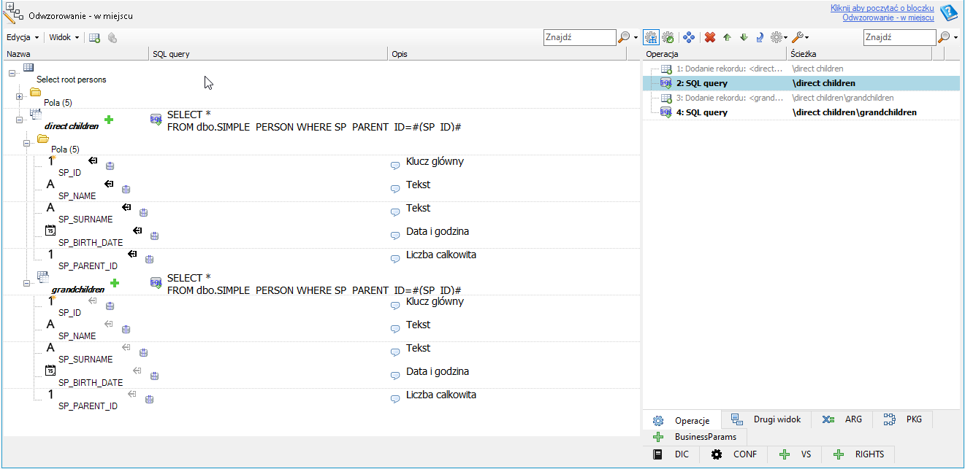Switch to the ARG tab
Image resolution: width=965 pixels, height=469 pixels.
(x=842, y=419)
